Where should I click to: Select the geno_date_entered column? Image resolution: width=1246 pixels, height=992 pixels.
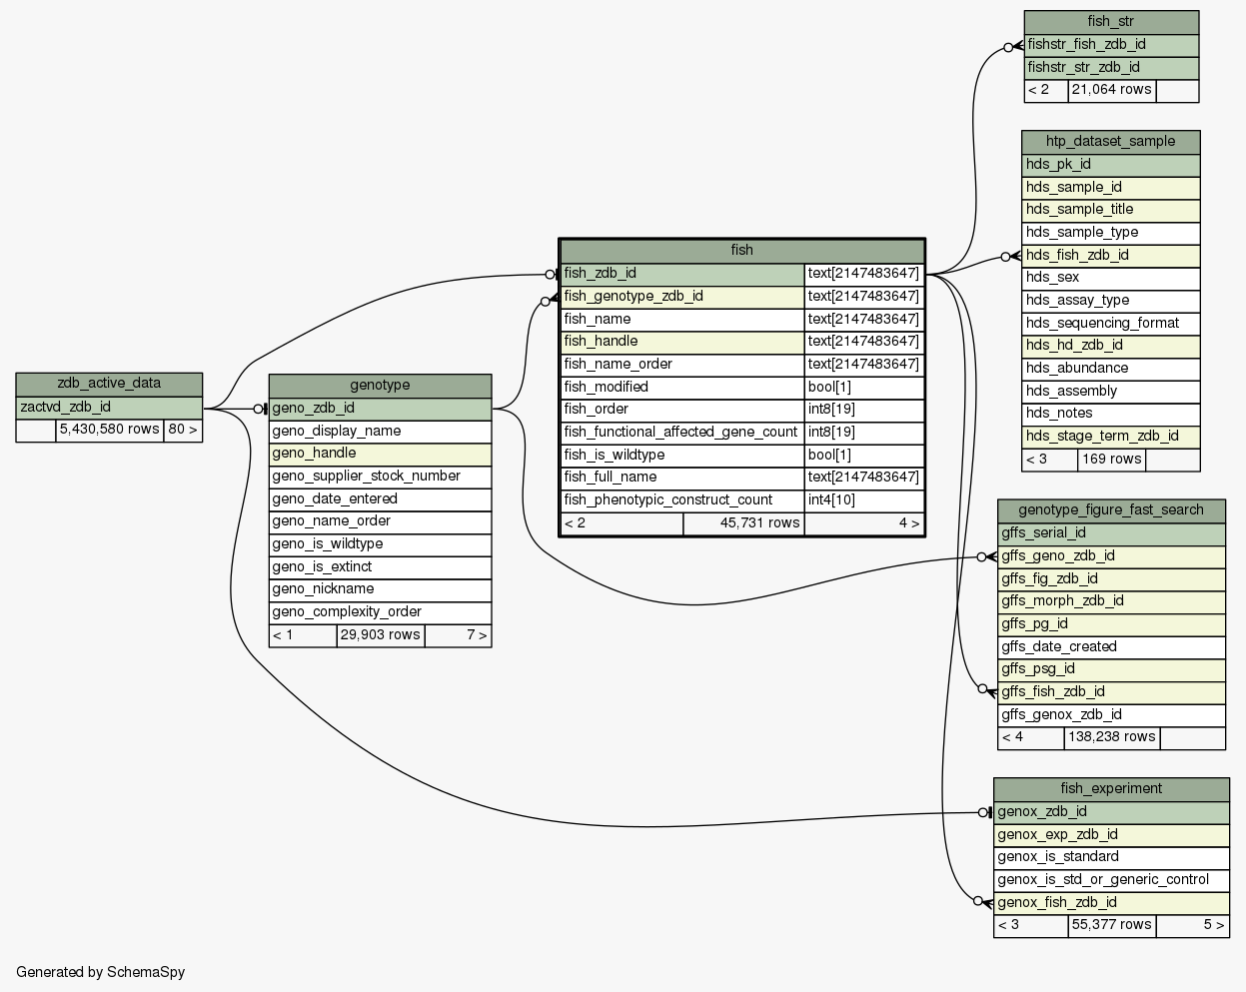coord(380,499)
